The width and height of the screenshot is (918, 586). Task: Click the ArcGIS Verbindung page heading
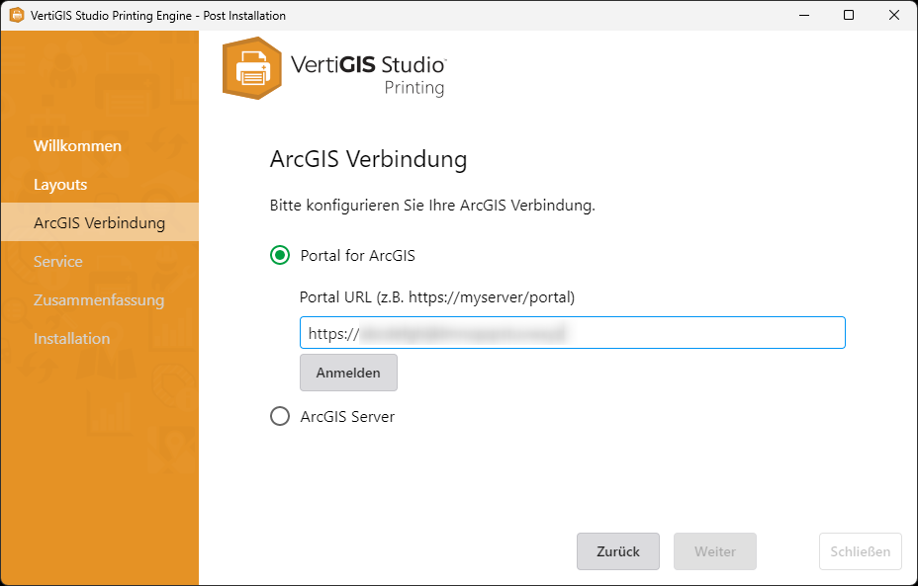click(x=368, y=159)
